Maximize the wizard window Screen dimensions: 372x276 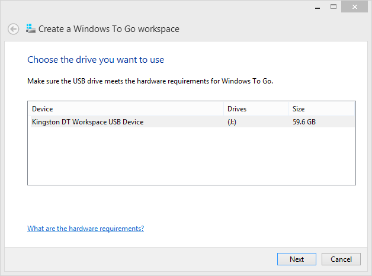coord(333,6)
